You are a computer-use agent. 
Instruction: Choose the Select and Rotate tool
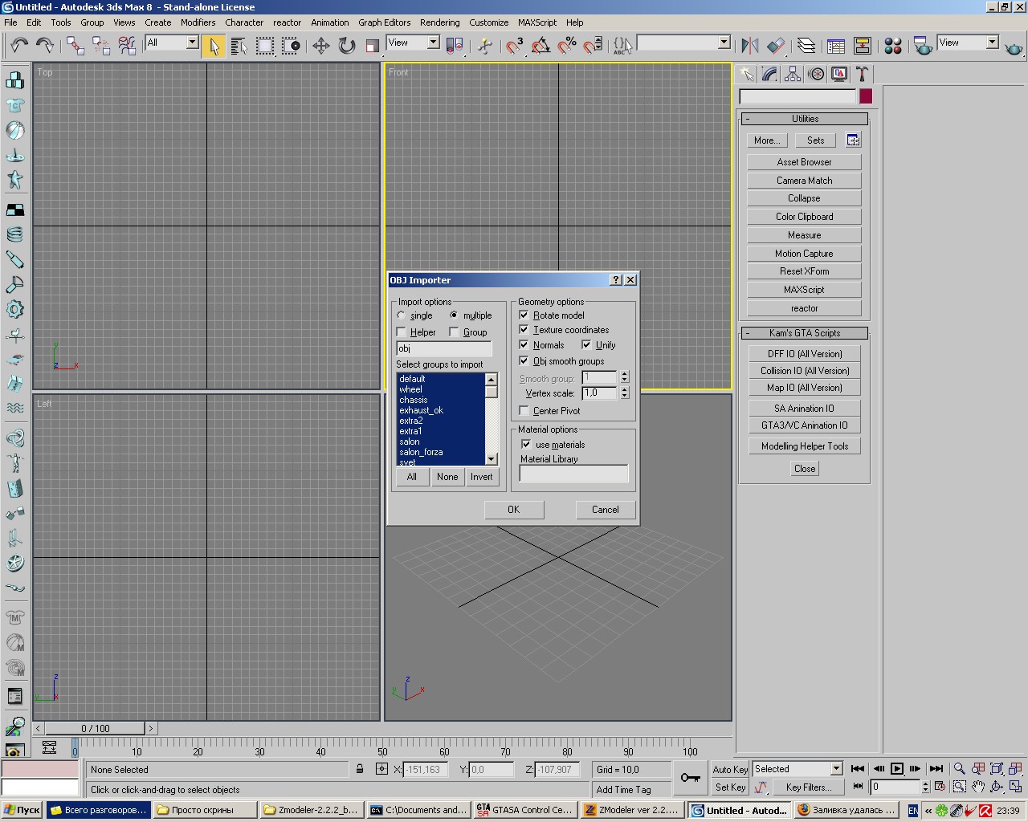click(x=347, y=45)
